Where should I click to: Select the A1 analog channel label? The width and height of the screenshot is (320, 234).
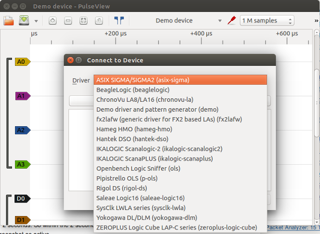coord(23,96)
